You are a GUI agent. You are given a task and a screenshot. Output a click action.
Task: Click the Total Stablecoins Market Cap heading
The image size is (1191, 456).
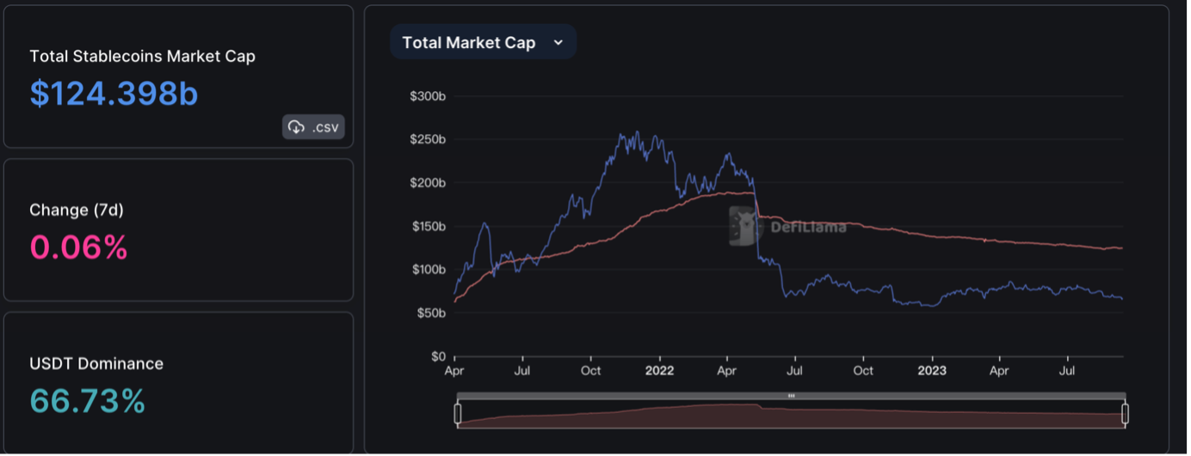(142, 56)
